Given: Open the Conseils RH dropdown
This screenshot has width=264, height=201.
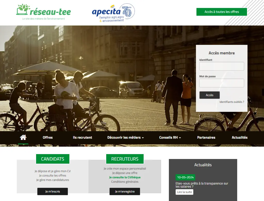Looking at the screenshot, I should tap(170, 137).
